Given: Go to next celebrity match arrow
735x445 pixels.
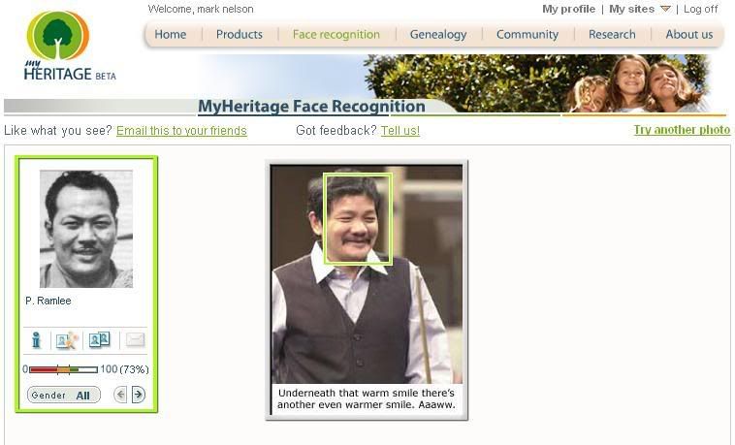Looking at the screenshot, I should [x=139, y=395].
